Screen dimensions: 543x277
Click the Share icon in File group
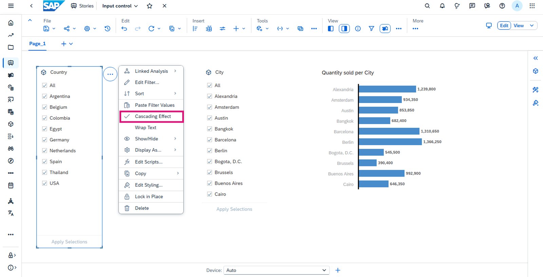[67, 29]
